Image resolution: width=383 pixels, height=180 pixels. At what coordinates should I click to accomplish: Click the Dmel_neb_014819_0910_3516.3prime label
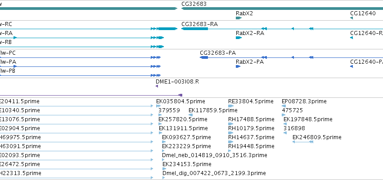(x=215, y=155)
